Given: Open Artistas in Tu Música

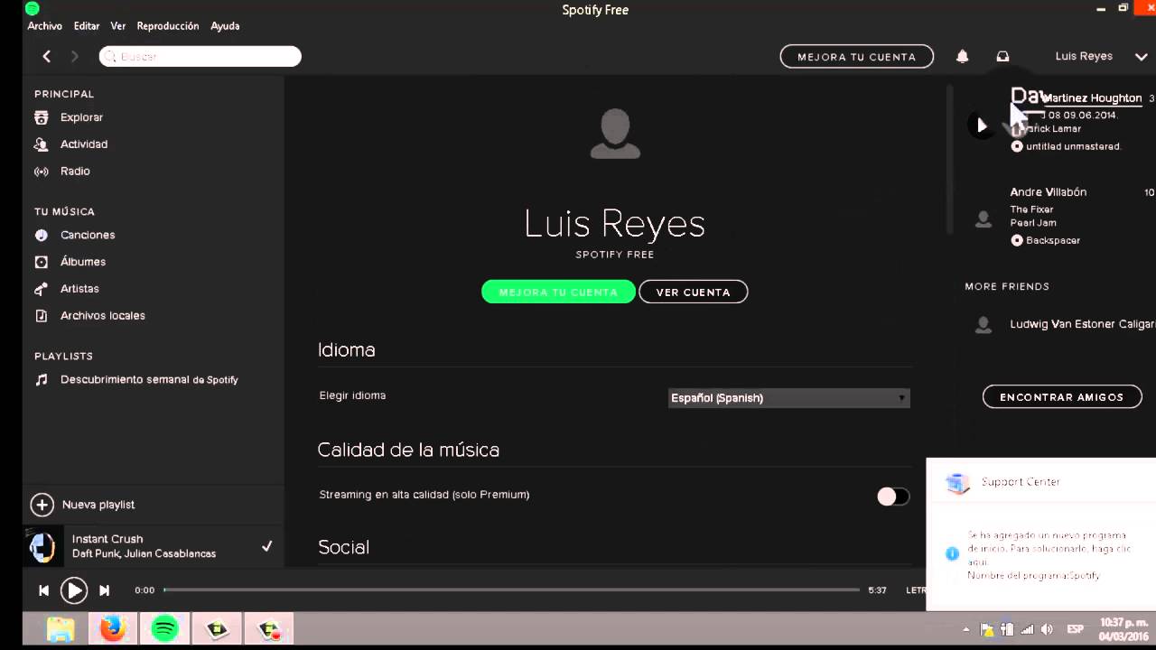Looking at the screenshot, I should [x=79, y=289].
